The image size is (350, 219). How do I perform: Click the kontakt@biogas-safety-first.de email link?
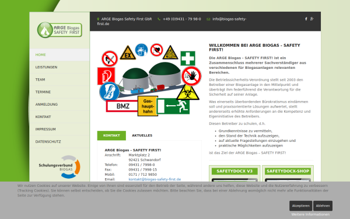tap(155, 179)
